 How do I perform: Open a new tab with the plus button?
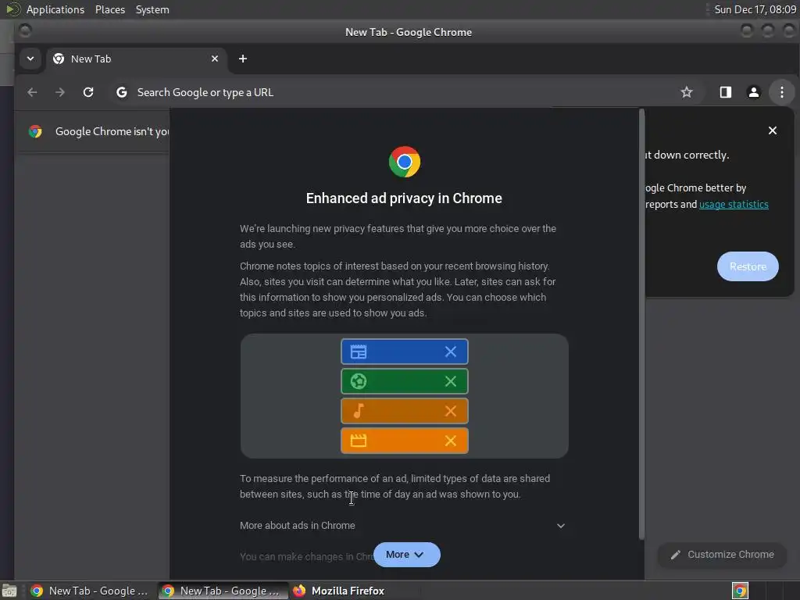[x=243, y=59]
